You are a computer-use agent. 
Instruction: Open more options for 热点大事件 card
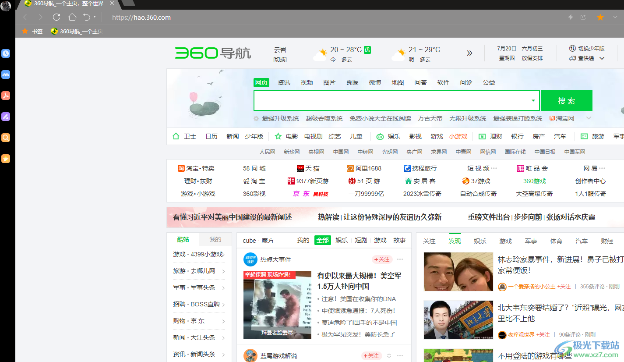(x=400, y=259)
